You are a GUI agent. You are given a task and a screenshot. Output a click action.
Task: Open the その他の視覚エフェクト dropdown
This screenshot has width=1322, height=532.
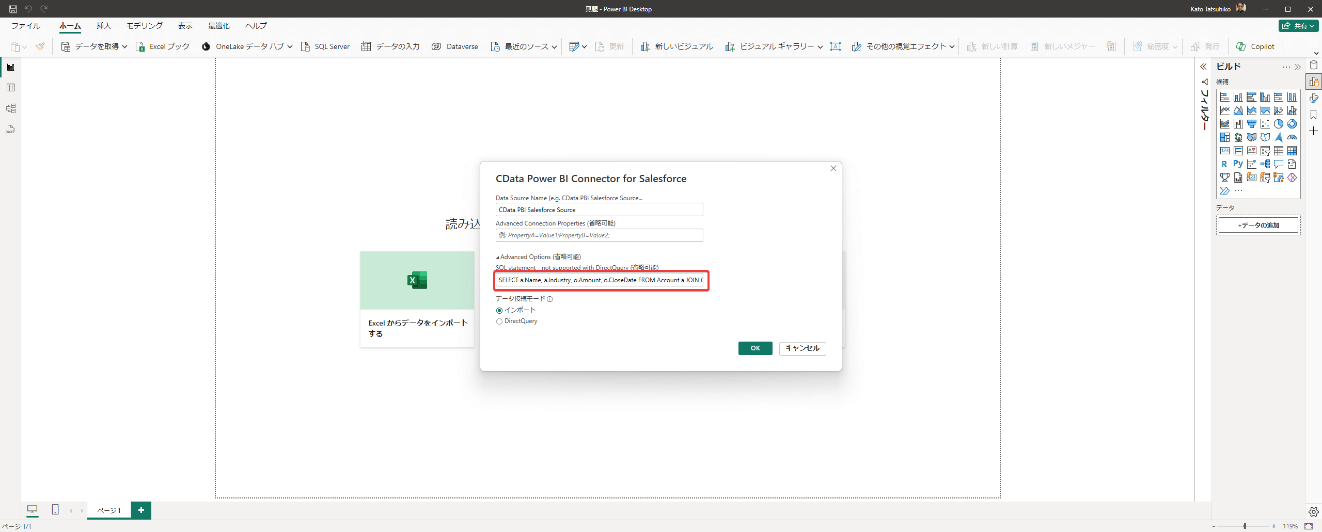(952, 46)
